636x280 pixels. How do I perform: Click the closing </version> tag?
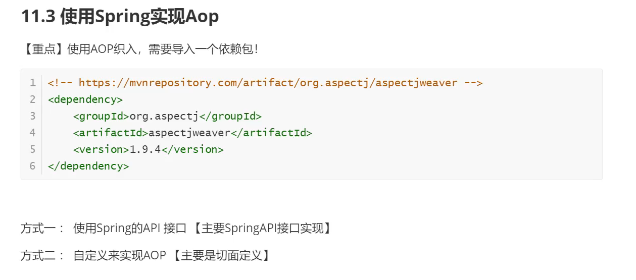192,149
